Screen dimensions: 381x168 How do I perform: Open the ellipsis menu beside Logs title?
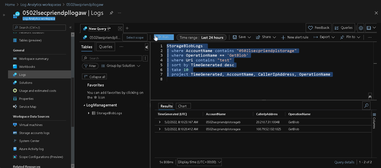[x=119, y=13]
